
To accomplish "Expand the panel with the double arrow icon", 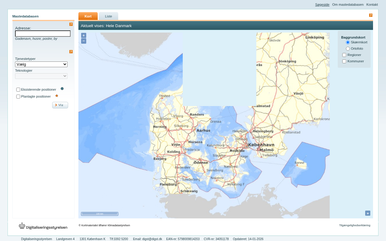I will point(368,213).
